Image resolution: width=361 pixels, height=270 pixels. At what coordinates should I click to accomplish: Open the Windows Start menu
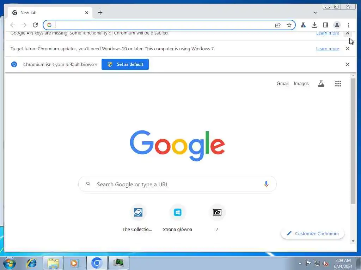click(10, 263)
